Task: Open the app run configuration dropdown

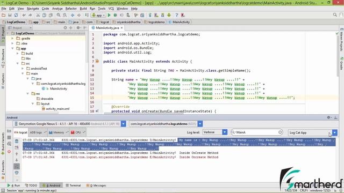Action: (x=98, y=16)
